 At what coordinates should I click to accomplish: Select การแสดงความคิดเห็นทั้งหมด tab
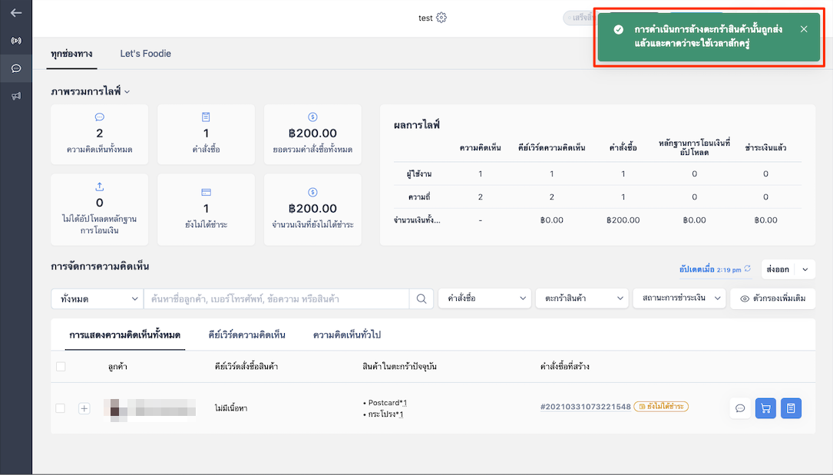pos(125,335)
